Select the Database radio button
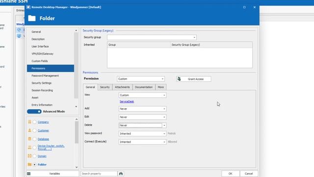Screen dimensions: 314x177 (35, 139)
